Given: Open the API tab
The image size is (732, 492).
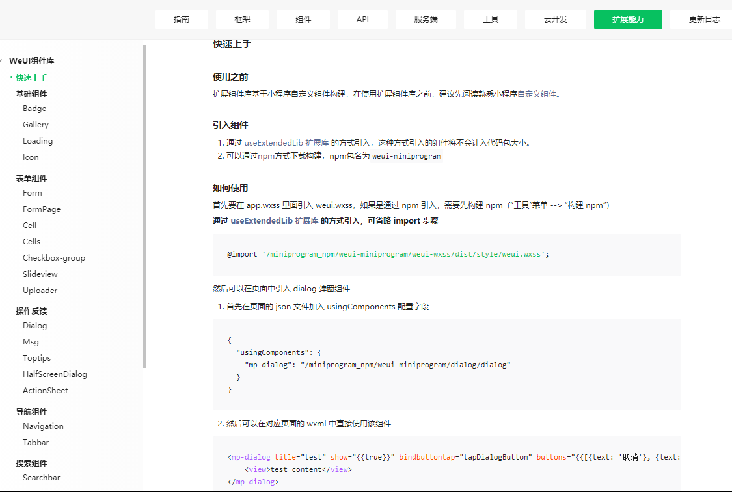Looking at the screenshot, I should [362, 19].
